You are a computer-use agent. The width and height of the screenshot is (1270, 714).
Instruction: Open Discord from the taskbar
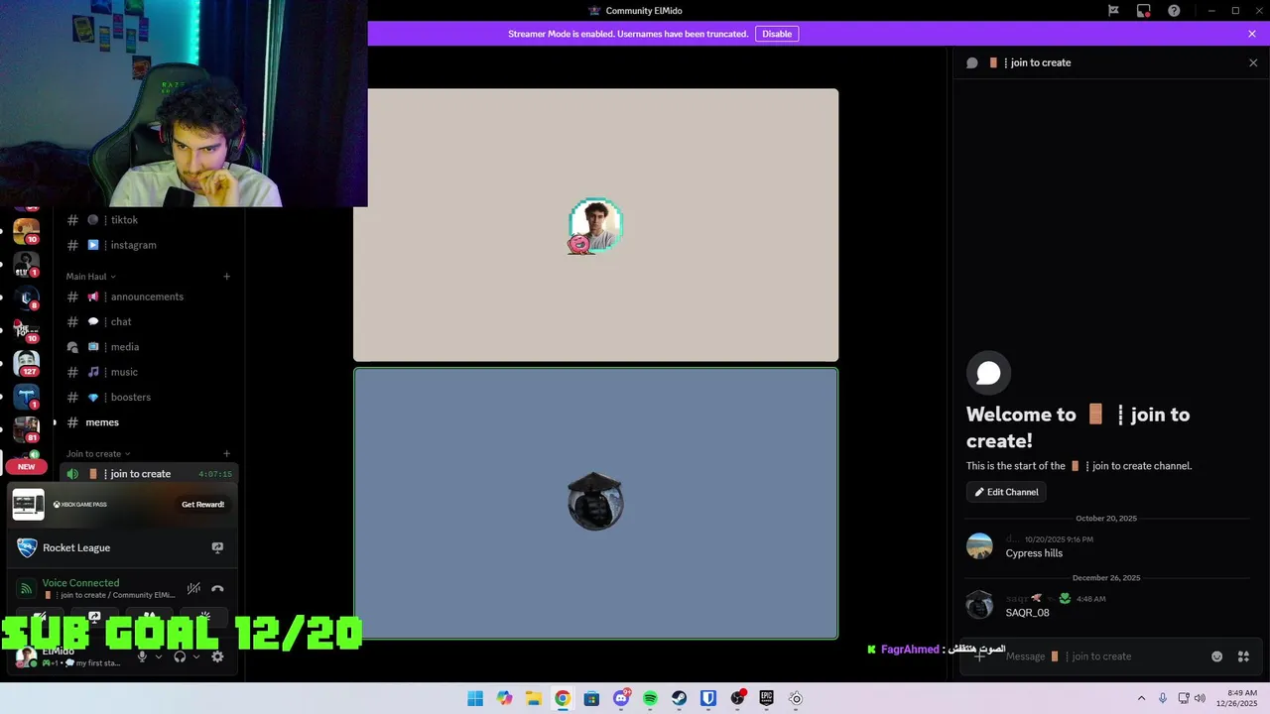pyautogui.click(x=621, y=698)
